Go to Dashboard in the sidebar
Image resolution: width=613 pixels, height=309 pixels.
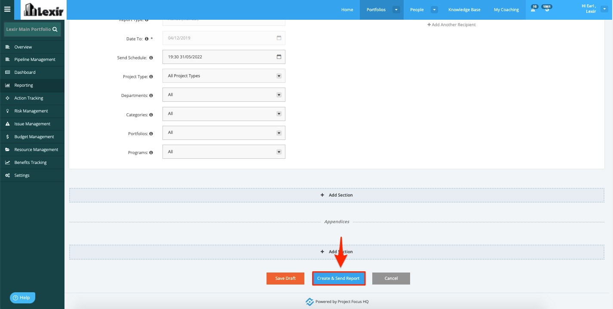32,73
